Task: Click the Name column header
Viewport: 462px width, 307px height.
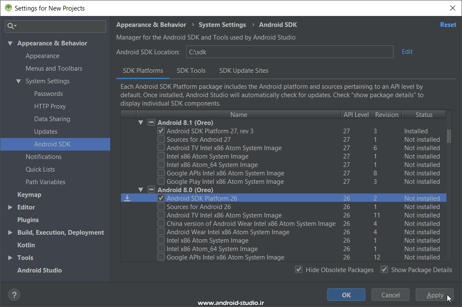Action: tap(239, 114)
